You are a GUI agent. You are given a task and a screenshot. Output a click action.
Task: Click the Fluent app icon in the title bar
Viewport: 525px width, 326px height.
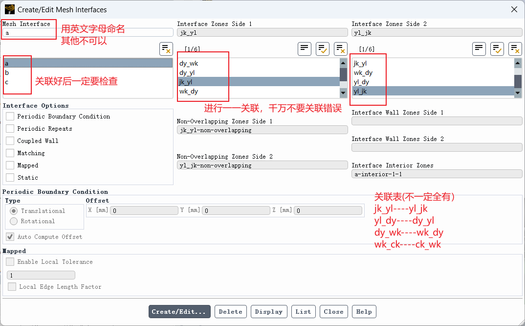tap(10, 9)
